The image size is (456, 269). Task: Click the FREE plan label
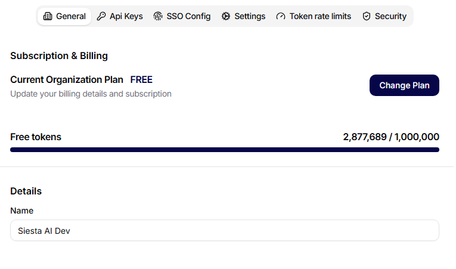tap(141, 80)
